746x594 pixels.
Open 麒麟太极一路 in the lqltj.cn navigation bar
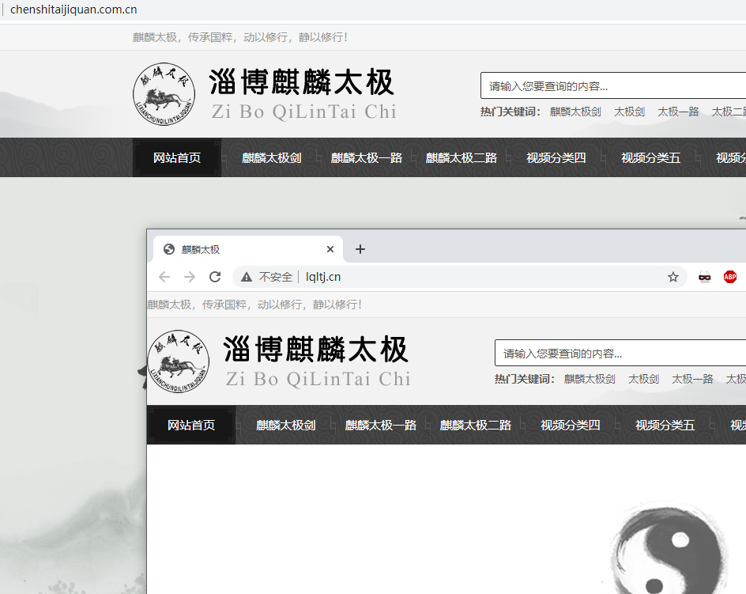pos(381,425)
